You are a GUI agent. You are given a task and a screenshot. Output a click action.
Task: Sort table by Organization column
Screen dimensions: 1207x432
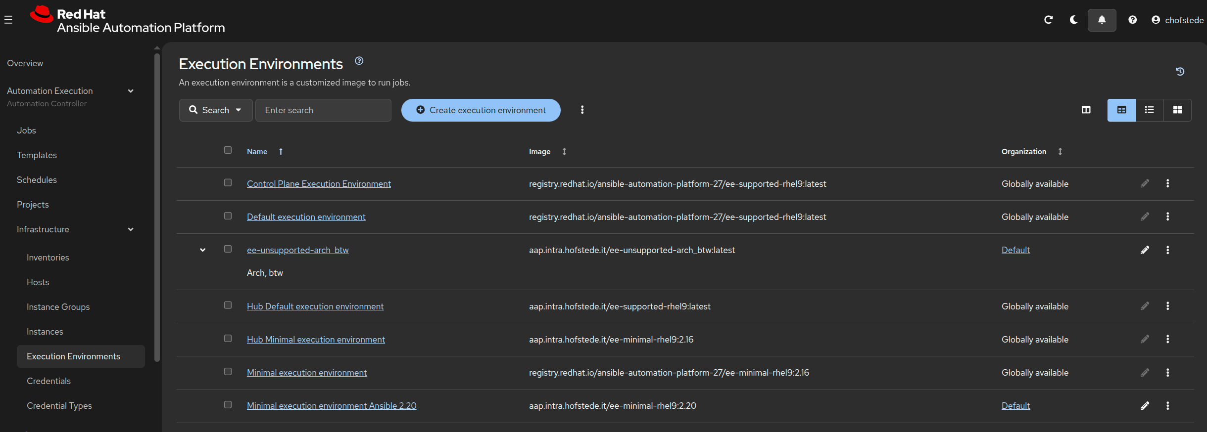pos(1032,152)
